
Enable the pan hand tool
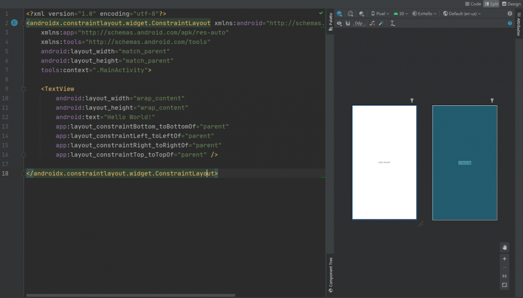click(504, 247)
